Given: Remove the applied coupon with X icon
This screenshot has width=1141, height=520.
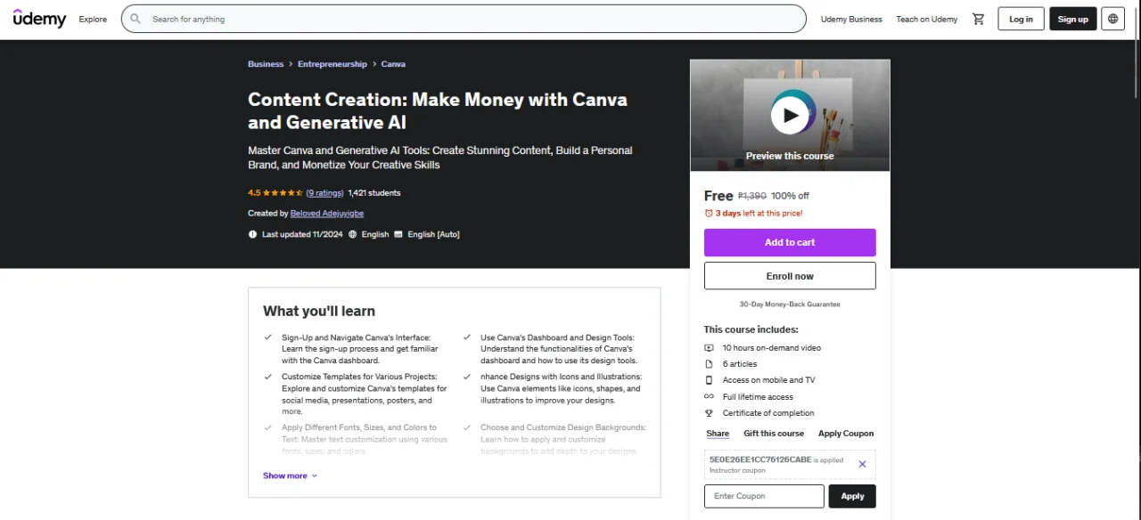Looking at the screenshot, I should [862, 464].
